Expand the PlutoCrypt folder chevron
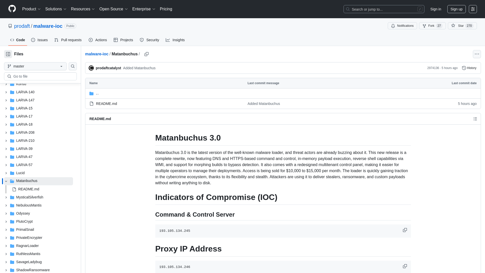This screenshot has width=485, height=273. [x=6, y=222]
